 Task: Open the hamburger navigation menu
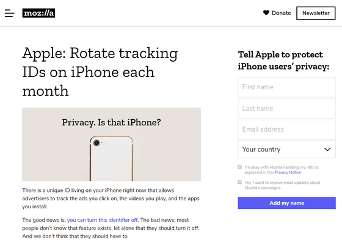10,13
